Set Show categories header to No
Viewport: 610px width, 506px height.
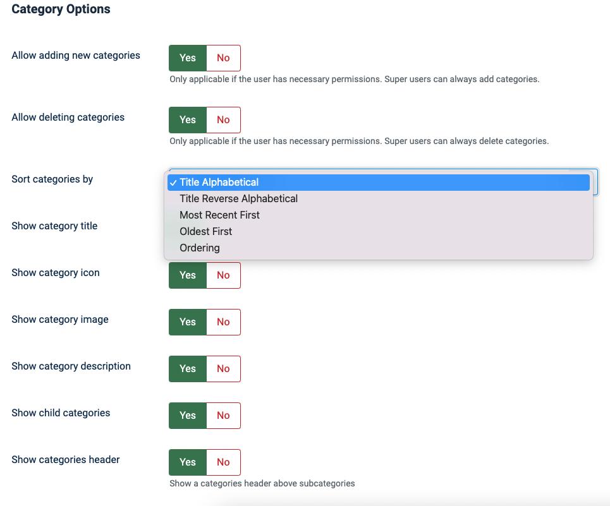pyautogui.click(x=223, y=462)
